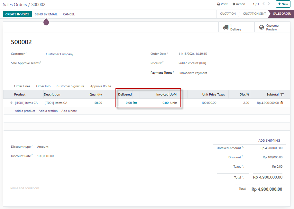Delete the order line with trash icon
This screenshot has width=294, height=209.
(282, 103)
